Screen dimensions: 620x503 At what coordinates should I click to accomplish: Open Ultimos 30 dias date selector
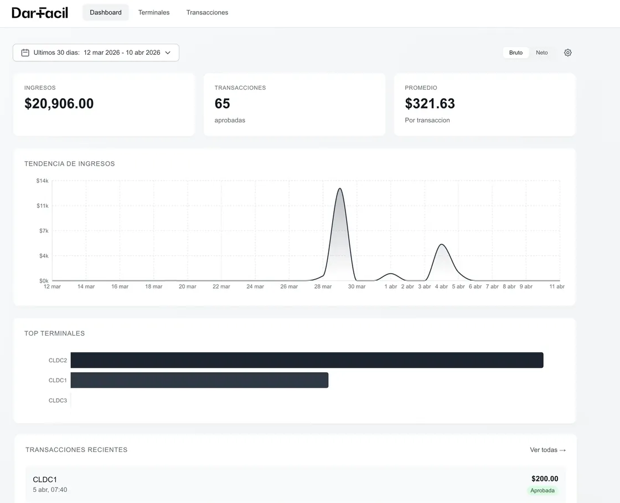[96, 53]
